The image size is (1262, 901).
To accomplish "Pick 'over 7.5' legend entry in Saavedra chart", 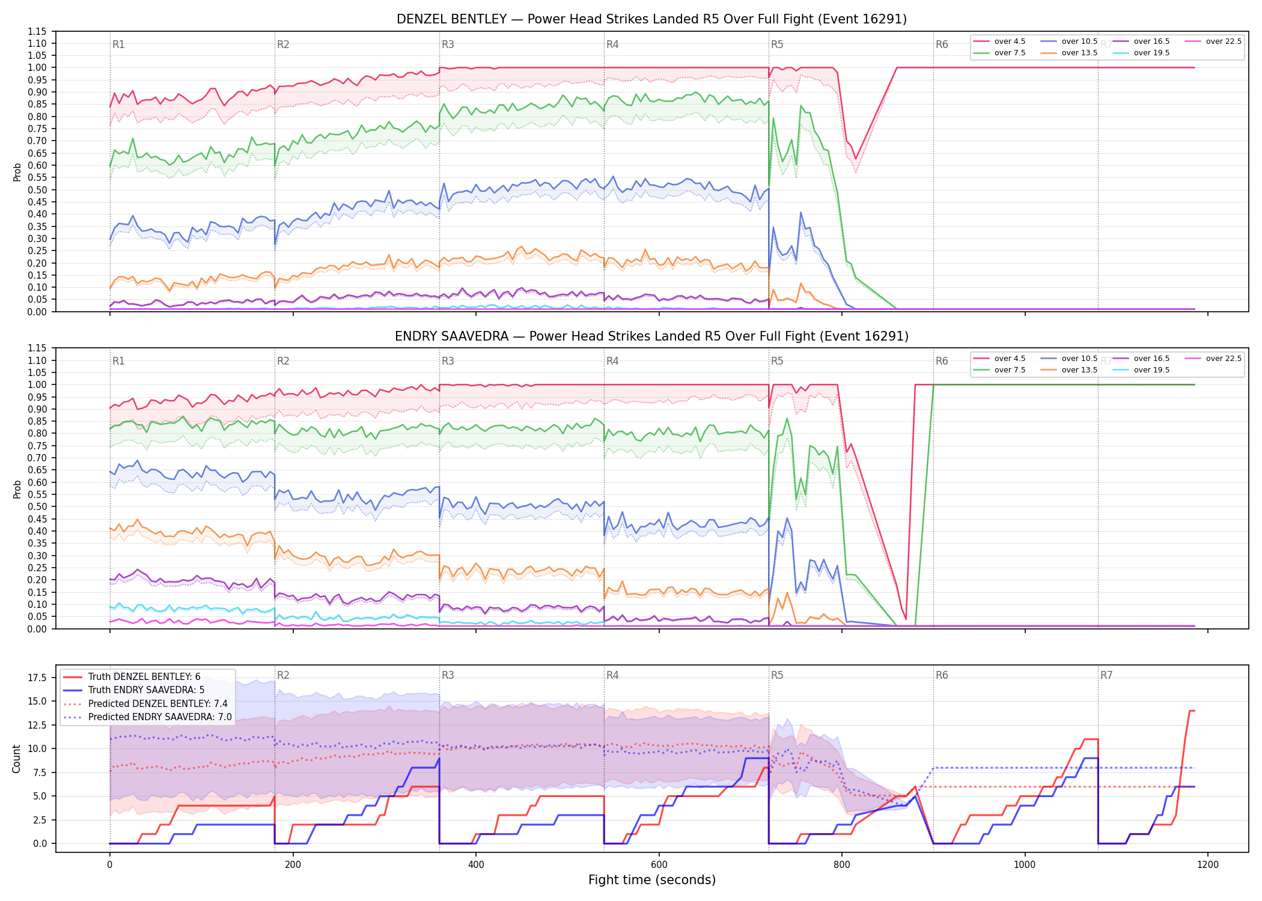I will [x=999, y=370].
